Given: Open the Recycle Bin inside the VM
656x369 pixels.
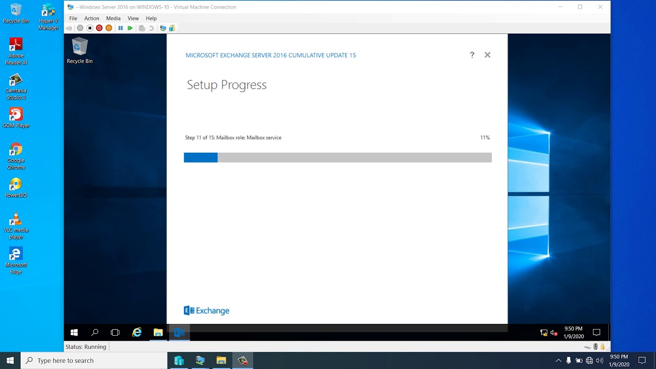Looking at the screenshot, I should 79,51.
